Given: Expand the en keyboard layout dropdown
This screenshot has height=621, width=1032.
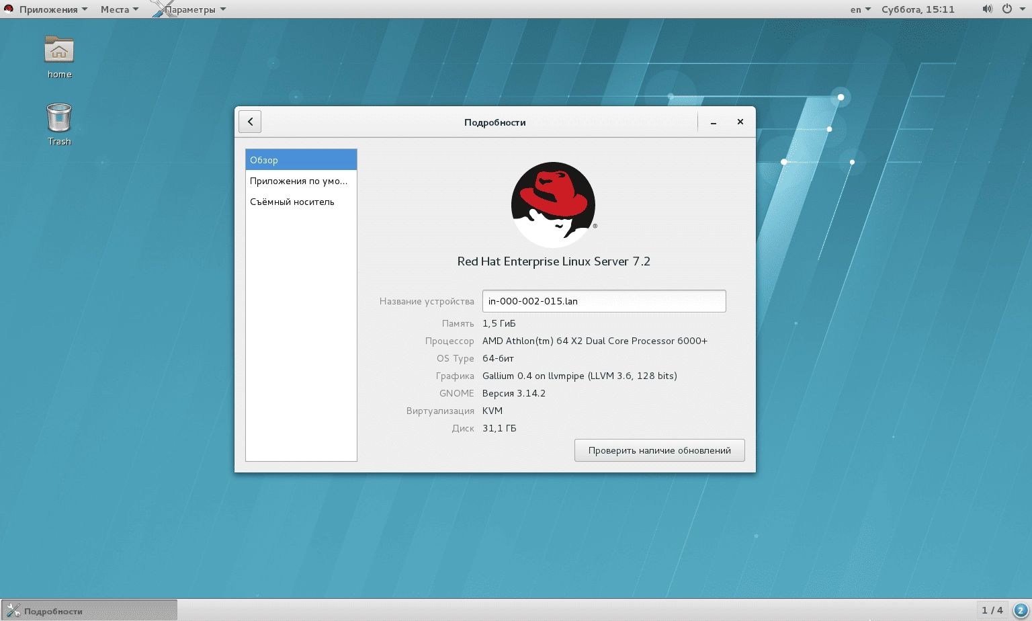Looking at the screenshot, I should coord(861,9).
